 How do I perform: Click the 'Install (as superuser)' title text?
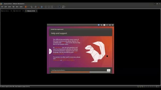pyautogui.click(x=57, y=29)
